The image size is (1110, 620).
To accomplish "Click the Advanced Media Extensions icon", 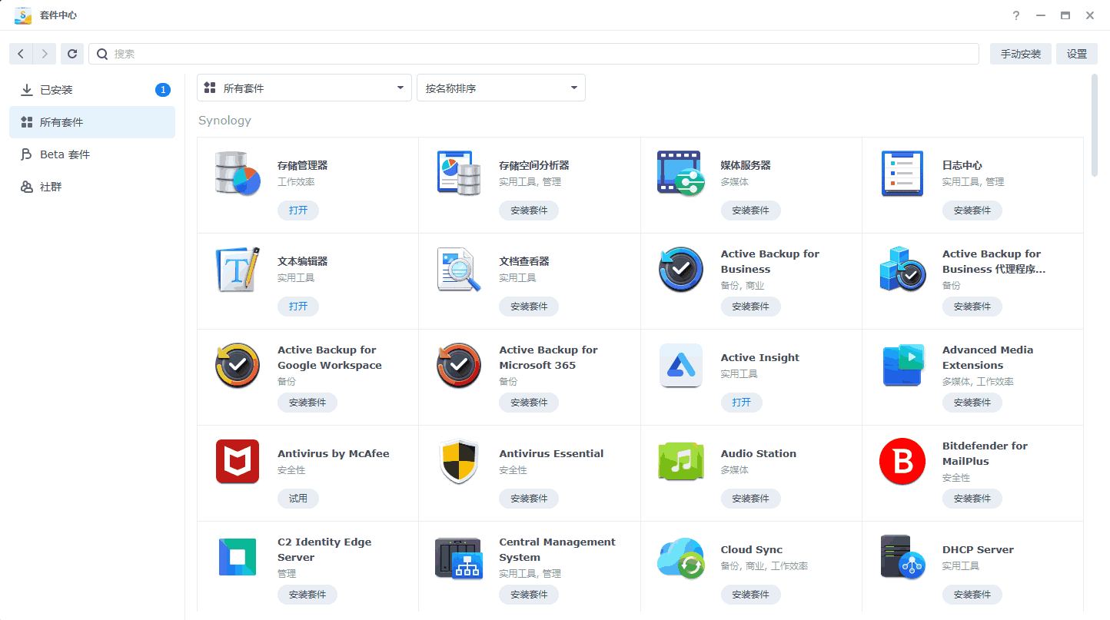I will pyautogui.click(x=902, y=365).
